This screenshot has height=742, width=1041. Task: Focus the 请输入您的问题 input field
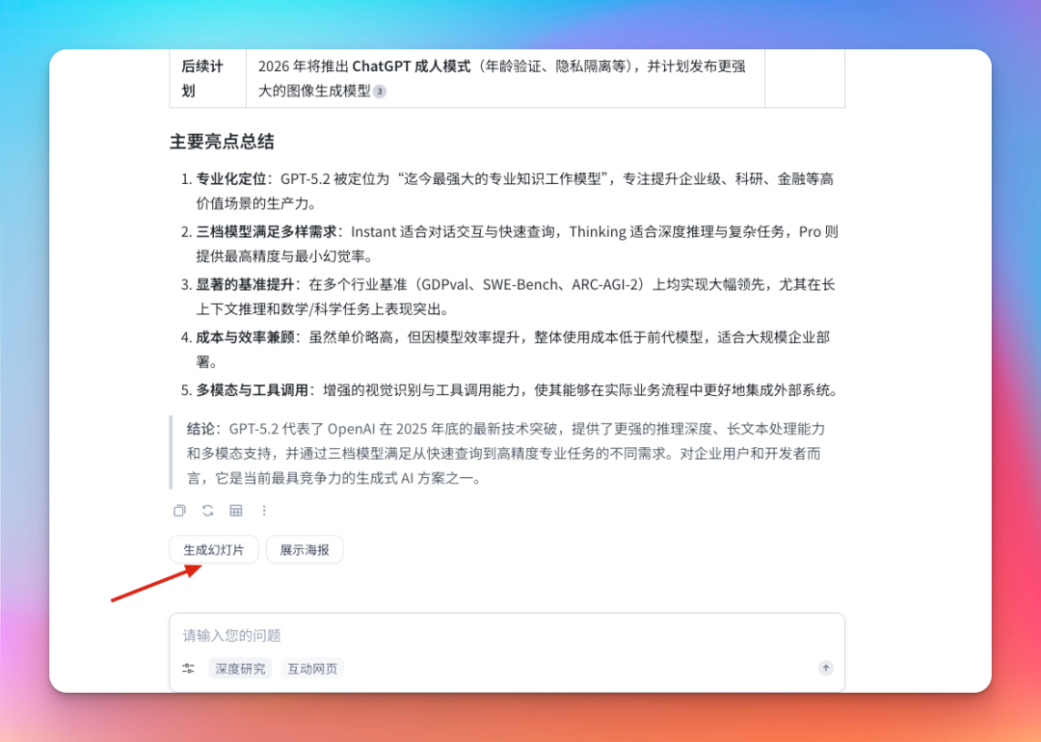(507, 635)
